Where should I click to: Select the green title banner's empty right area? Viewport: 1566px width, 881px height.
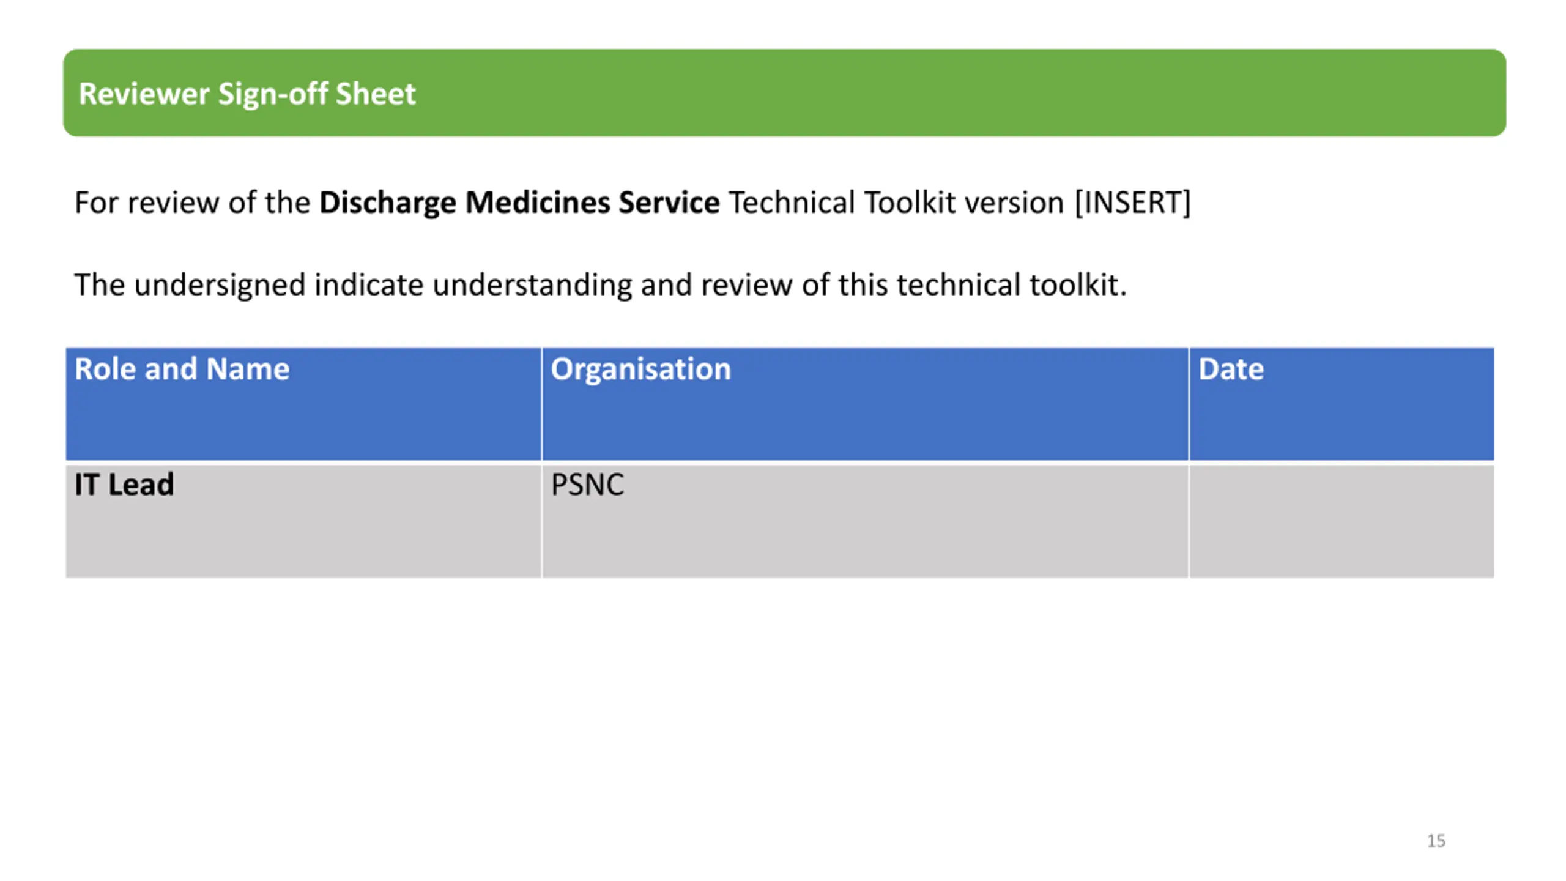click(960, 93)
